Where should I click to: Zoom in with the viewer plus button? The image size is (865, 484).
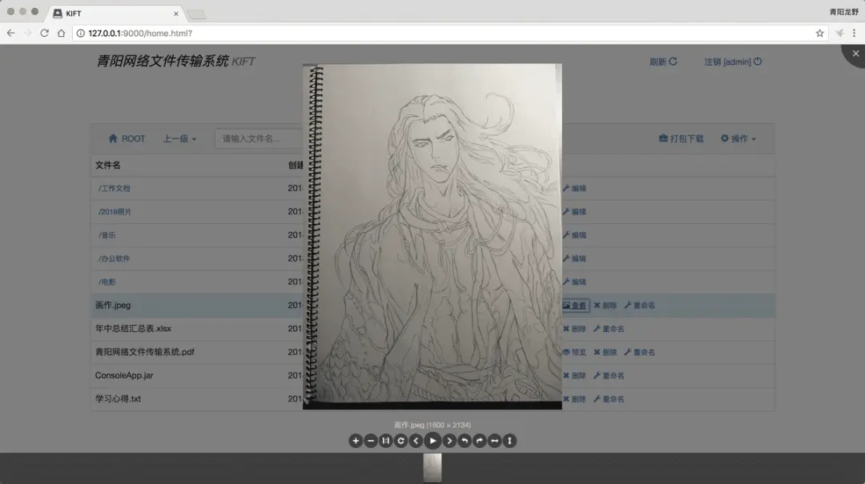356,441
